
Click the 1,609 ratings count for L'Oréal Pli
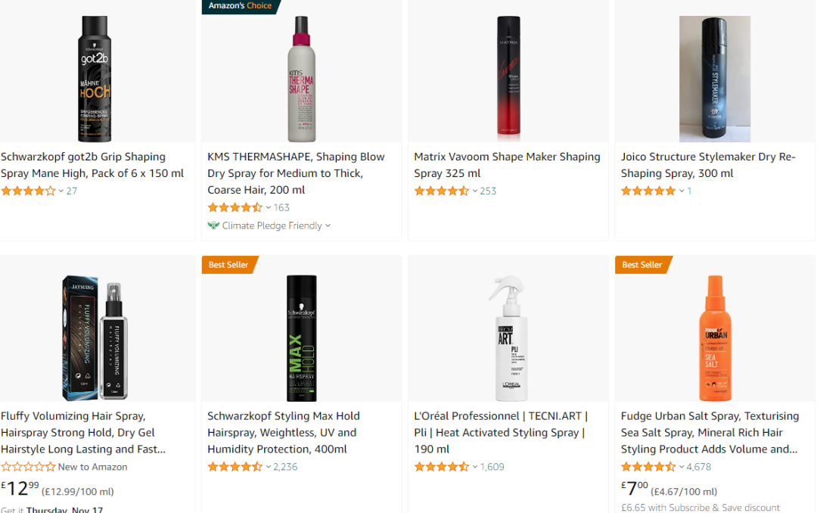(492, 467)
